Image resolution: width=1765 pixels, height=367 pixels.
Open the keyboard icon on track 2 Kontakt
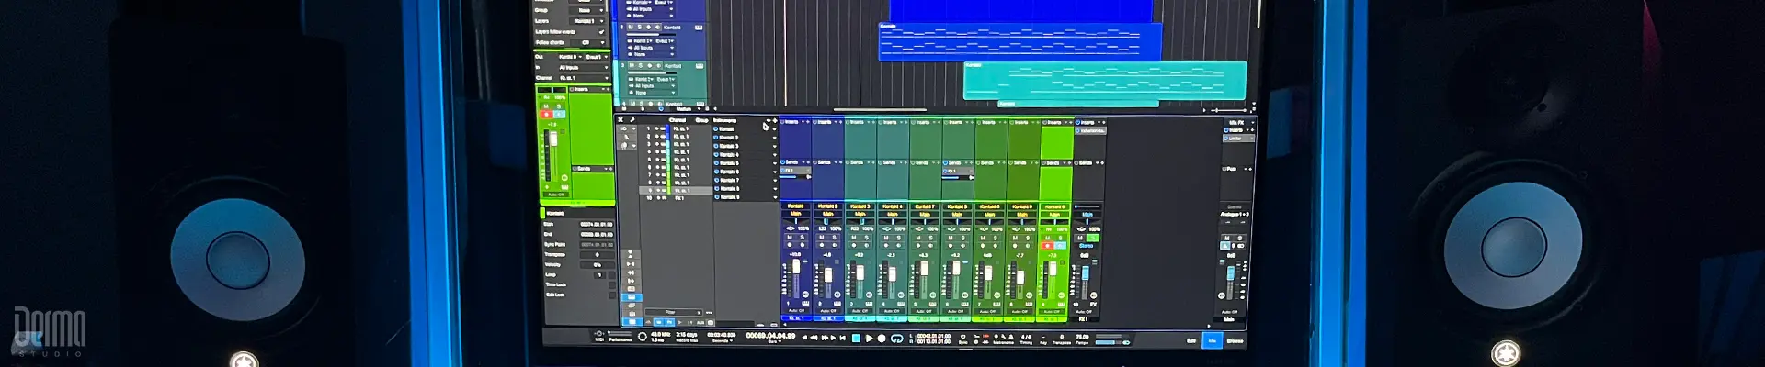pyautogui.click(x=699, y=28)
